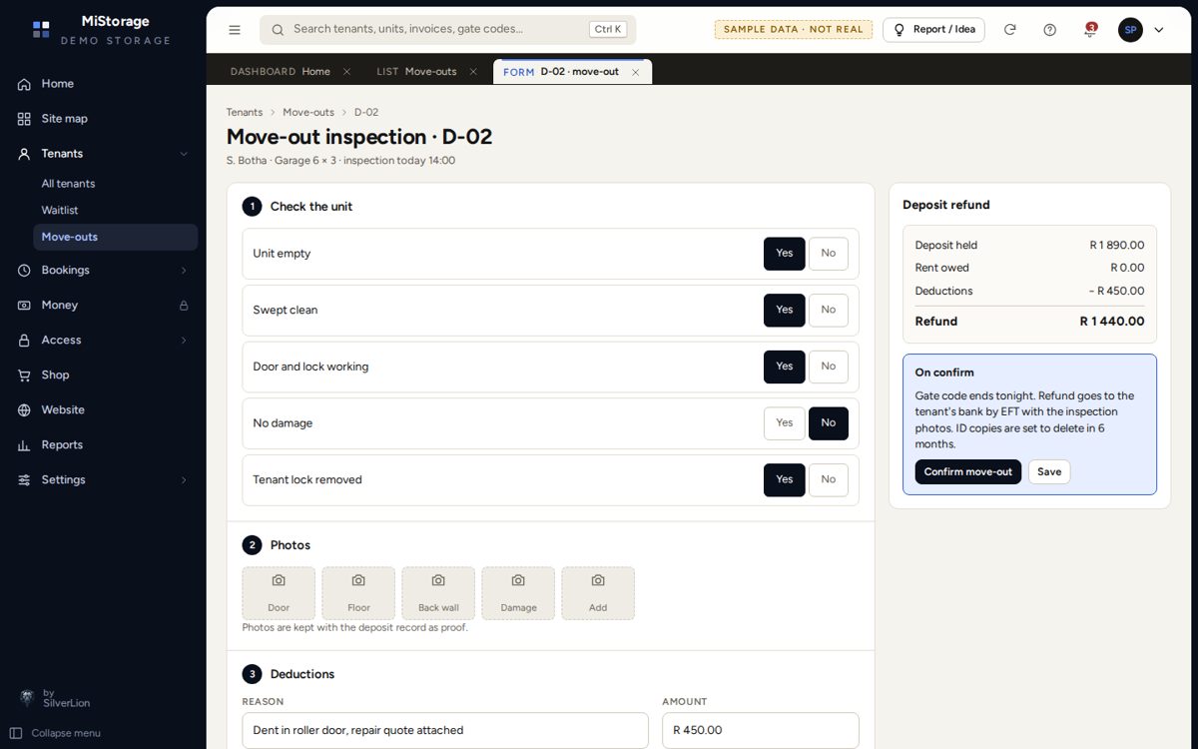Image resolution: width=1198 pixels, height=749 pixels.
Task: Close the D-02 move-out tab
Action: point(635,72)
